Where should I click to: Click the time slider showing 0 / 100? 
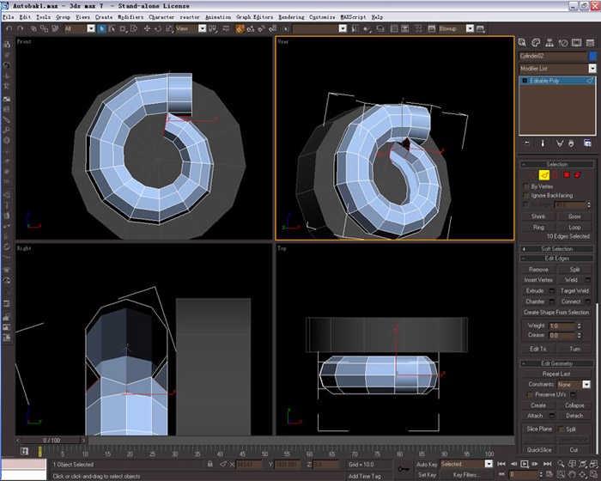pos(52,441)
